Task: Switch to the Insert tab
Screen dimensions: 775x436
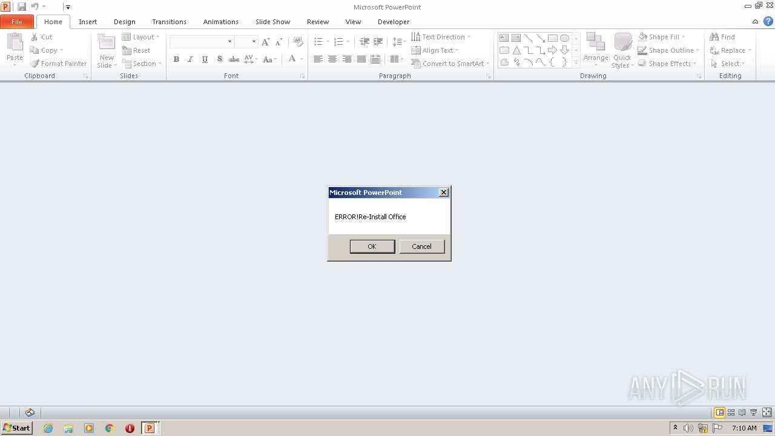Action: (88, 22)
